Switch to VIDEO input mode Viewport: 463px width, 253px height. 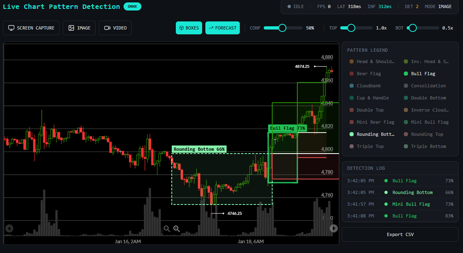[115, 28]
